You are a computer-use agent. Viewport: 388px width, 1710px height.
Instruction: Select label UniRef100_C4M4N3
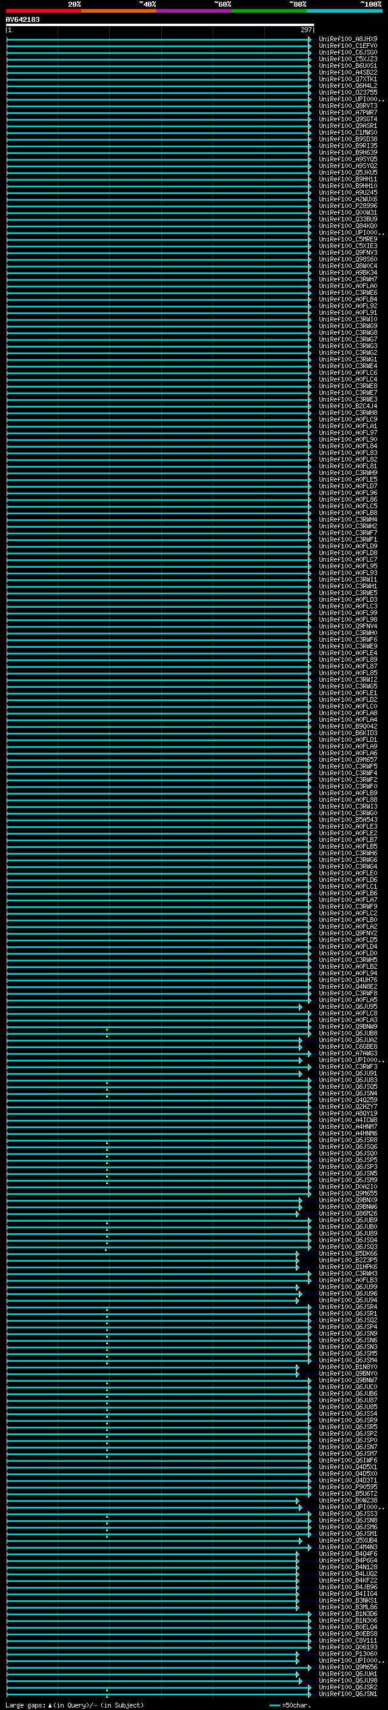[x=348, y=1547]
